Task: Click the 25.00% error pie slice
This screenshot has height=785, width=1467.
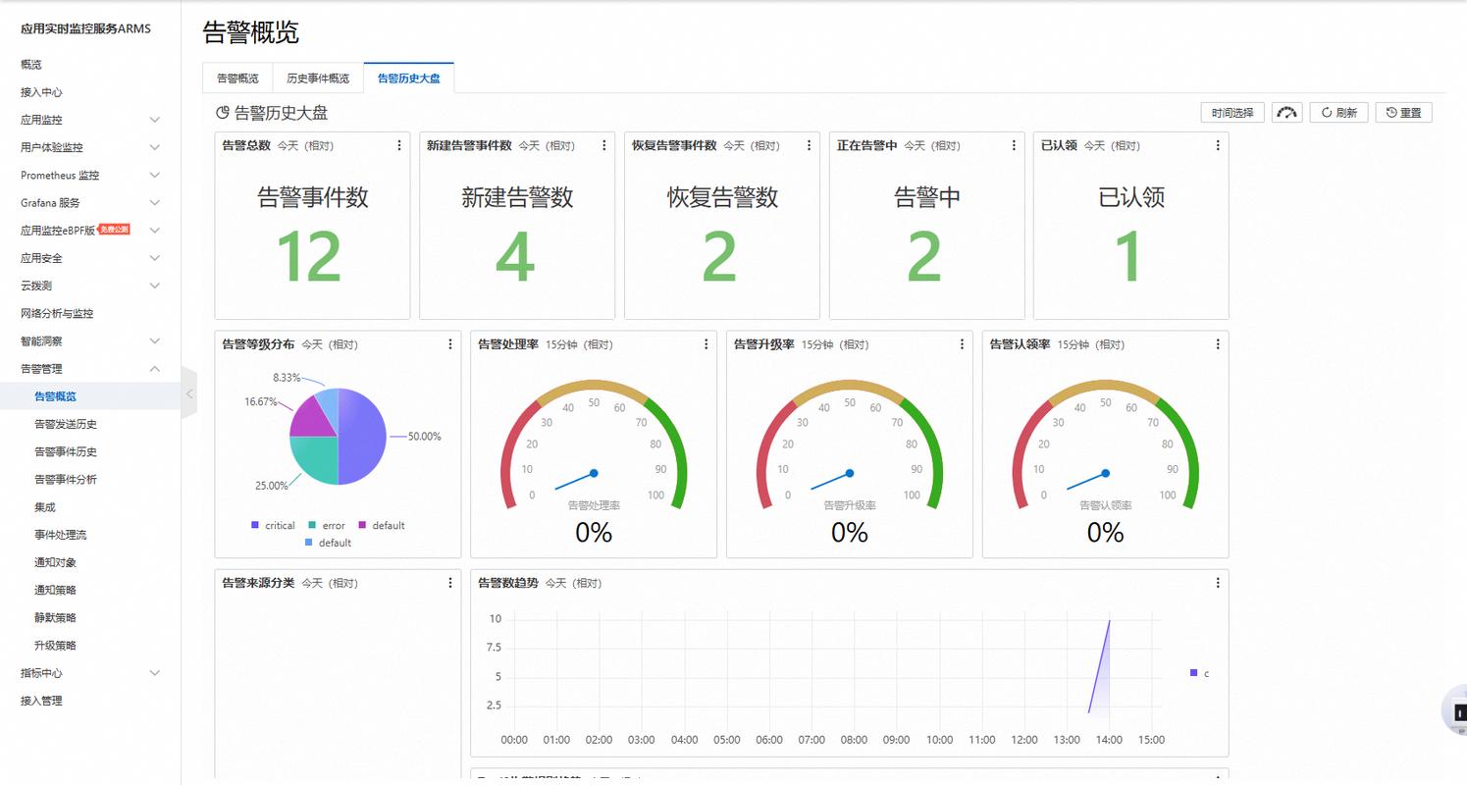Action: coord(316,458)
